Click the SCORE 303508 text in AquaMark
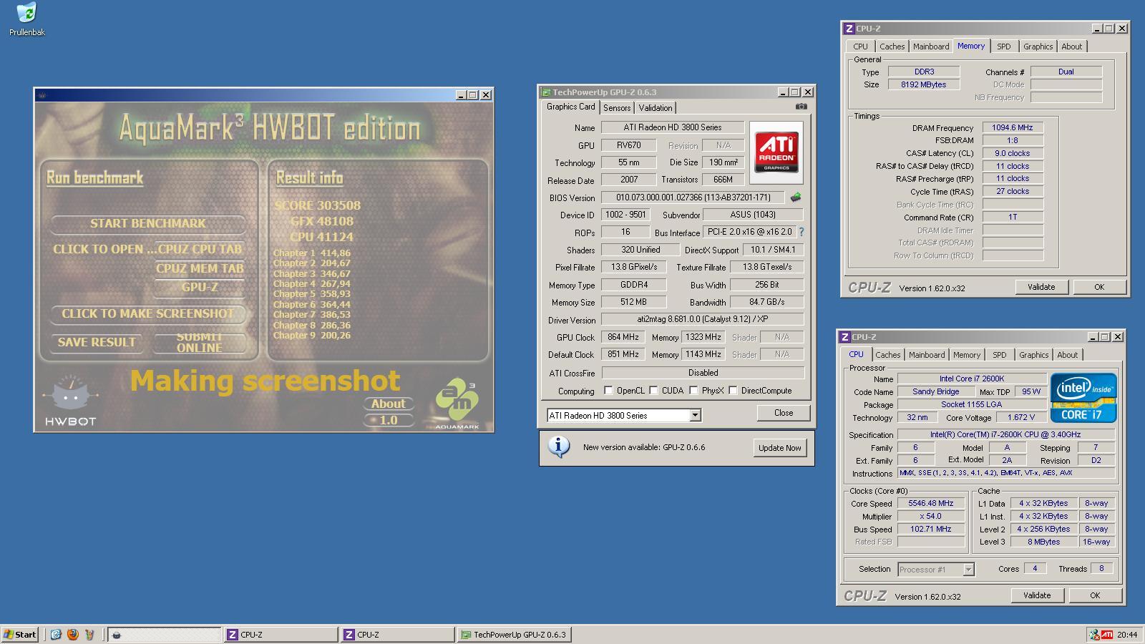This screenshot has height=644, width=1145. click(318, 205)
